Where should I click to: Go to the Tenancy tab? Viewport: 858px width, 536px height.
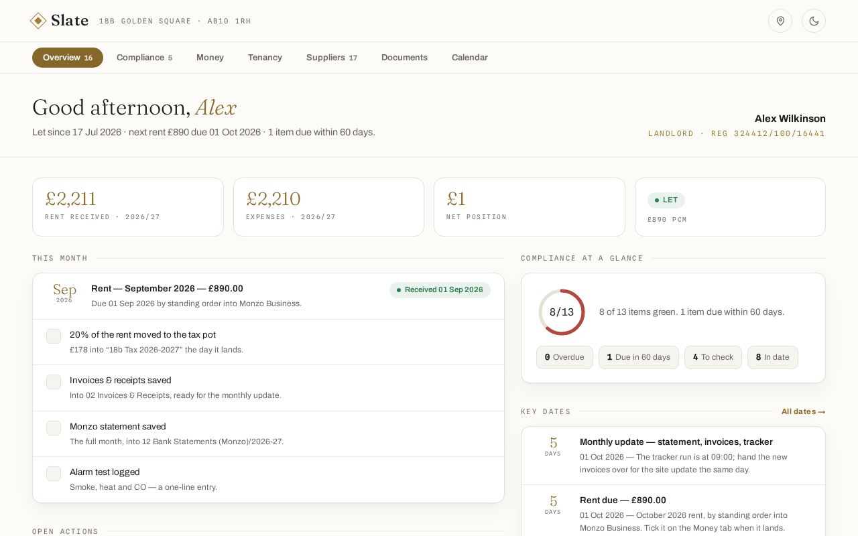coord(265,58)
